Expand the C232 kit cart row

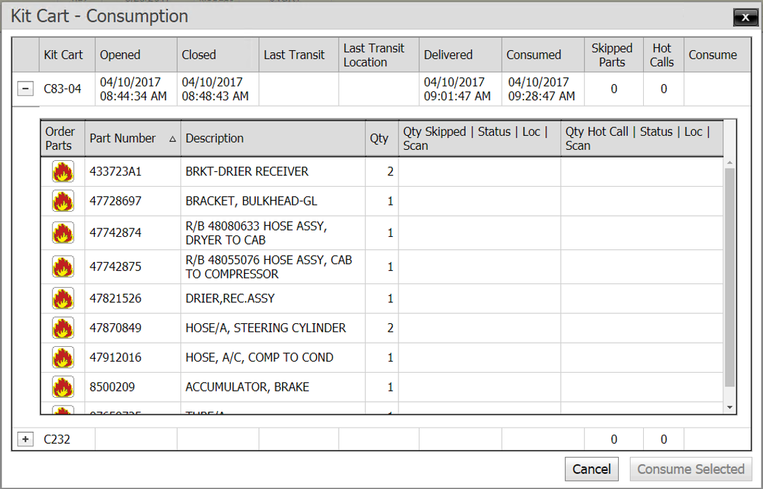click(25, 439)
